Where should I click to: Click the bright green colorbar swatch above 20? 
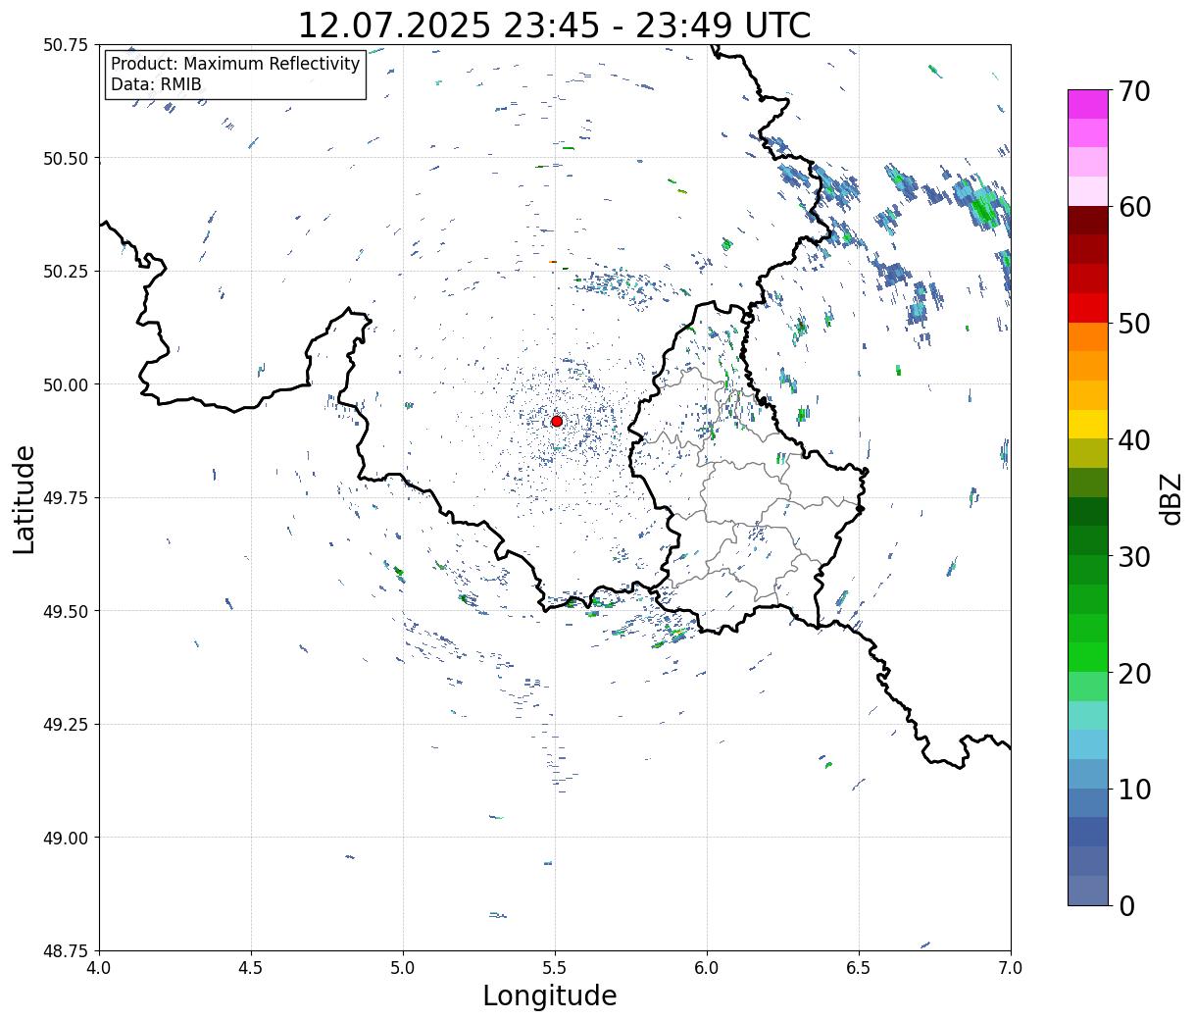coord(1088,657)
